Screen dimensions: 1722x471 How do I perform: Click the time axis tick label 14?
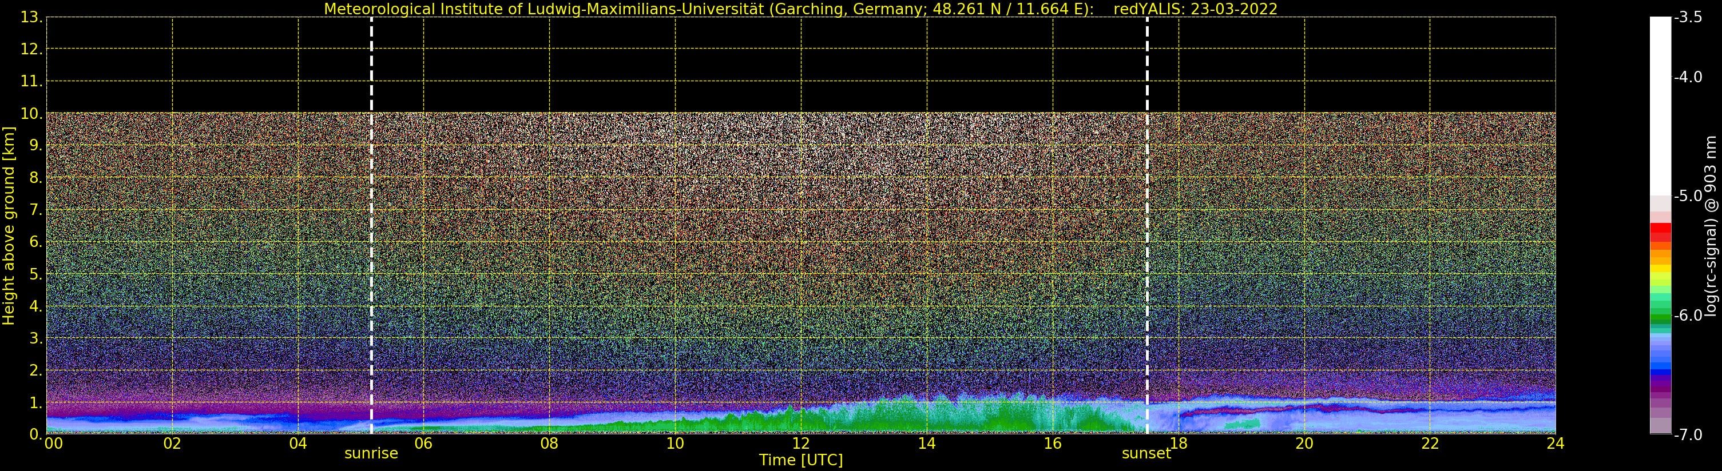click(927, 444)
